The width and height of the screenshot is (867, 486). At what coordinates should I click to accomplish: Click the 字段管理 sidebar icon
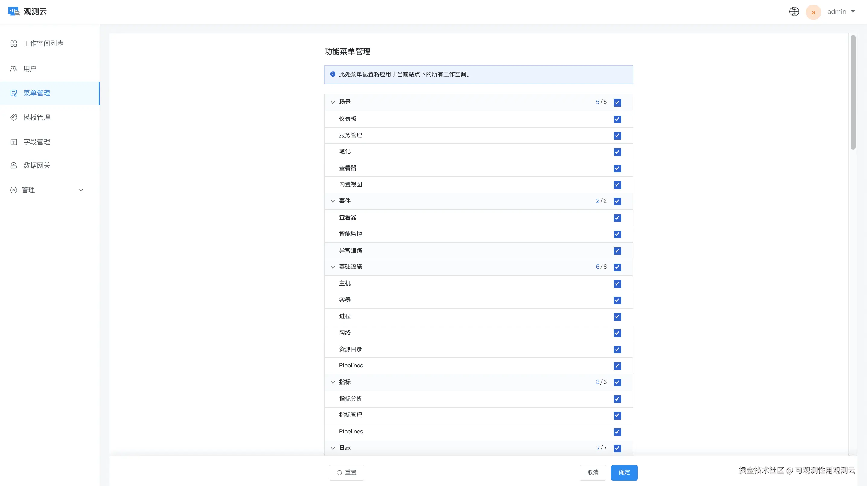coord(14,142)
